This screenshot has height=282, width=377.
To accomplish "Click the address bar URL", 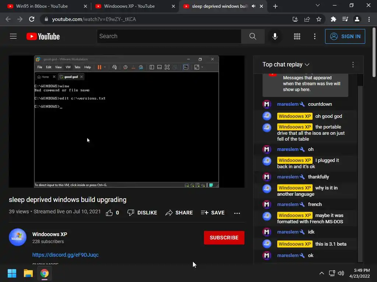I will [94, 19].
